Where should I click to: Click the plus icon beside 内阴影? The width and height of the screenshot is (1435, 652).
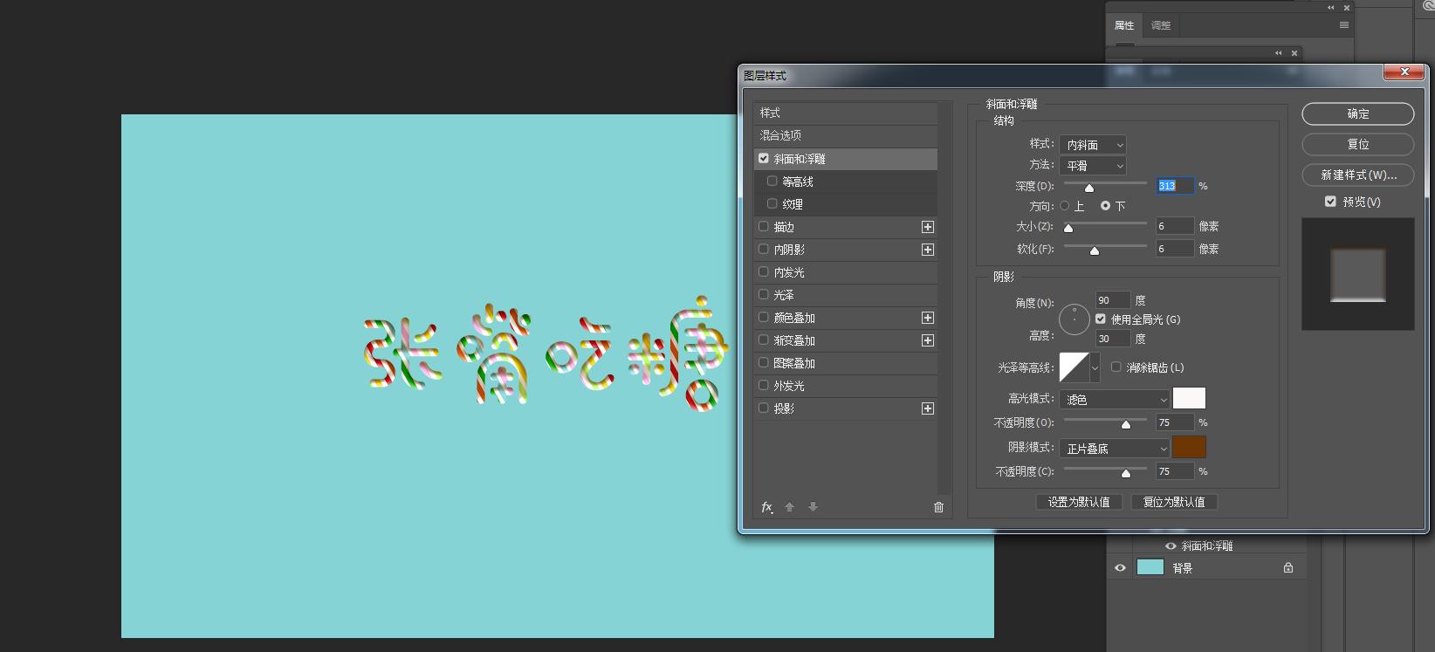928,250
